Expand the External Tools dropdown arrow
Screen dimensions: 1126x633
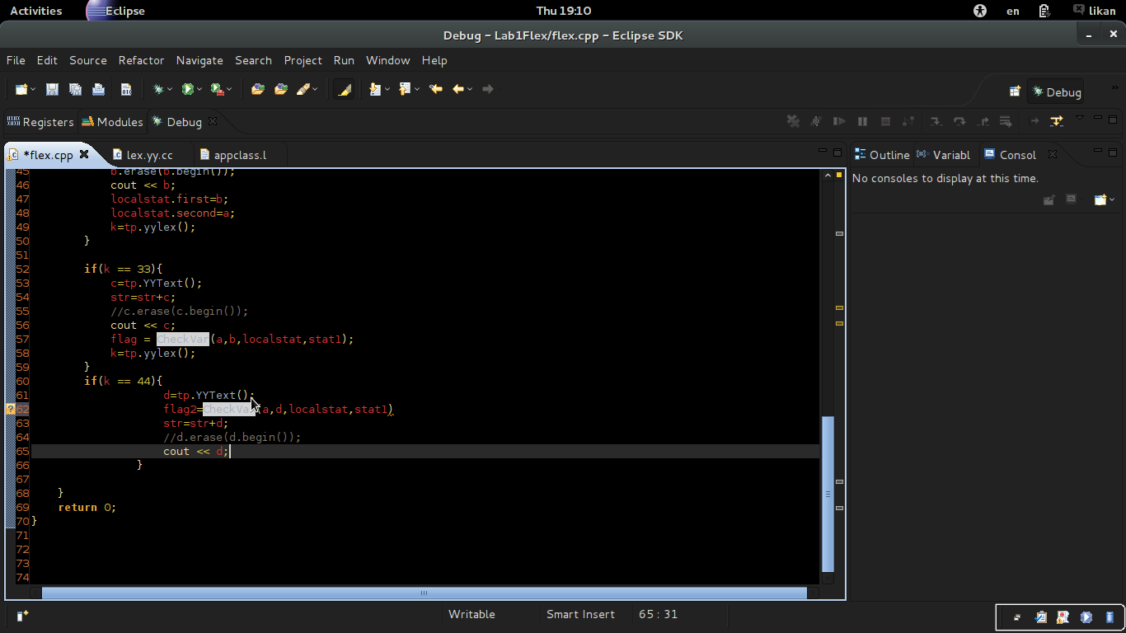coord(229,89)
